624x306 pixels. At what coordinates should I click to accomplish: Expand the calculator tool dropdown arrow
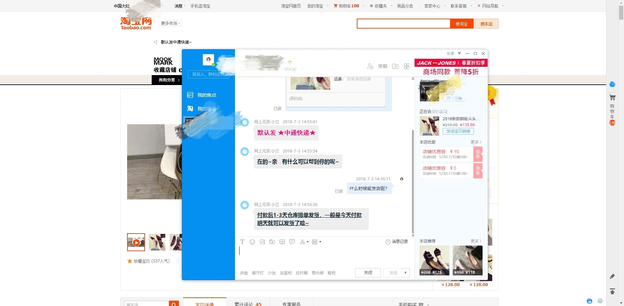click(x=320, y=242)
